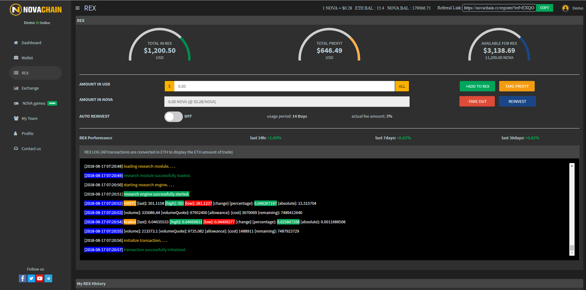Viewport: 586px width, 290px height.
Task: Go to the Exchange page
Action: (x=30, y=88)
